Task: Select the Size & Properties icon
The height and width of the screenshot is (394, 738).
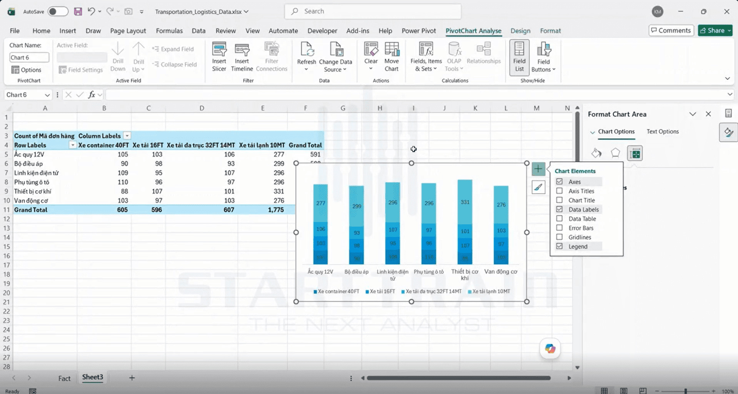Action: tap(635, 153)
